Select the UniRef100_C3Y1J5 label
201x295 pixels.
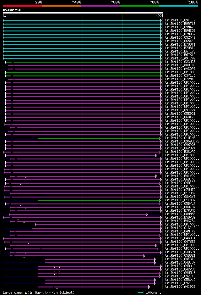(180, 75)
